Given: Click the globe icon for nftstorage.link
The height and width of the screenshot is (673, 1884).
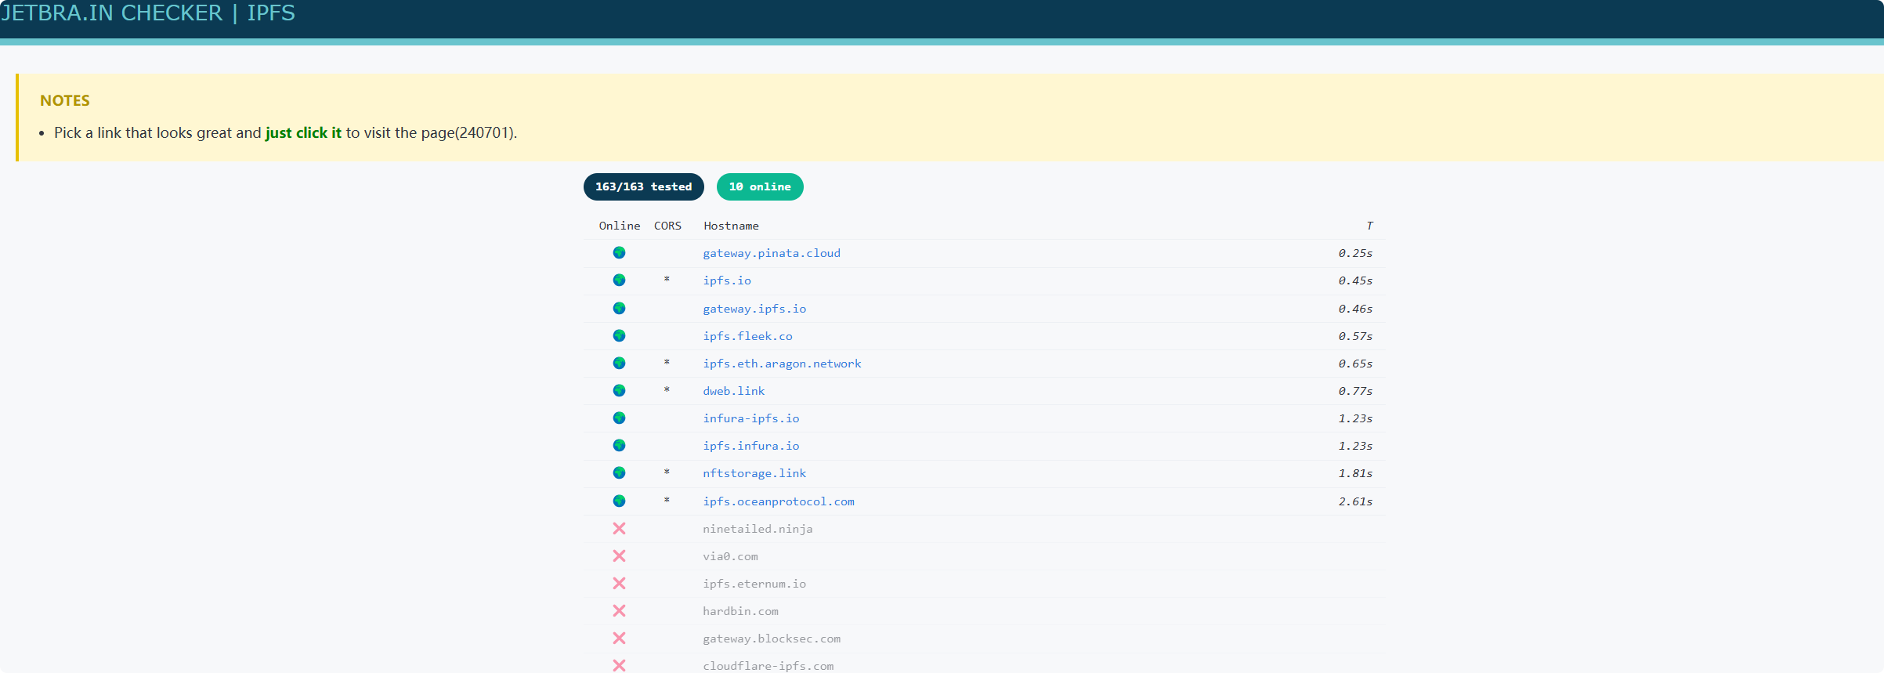Looking at the screenshot, I should tap(619, 472).
